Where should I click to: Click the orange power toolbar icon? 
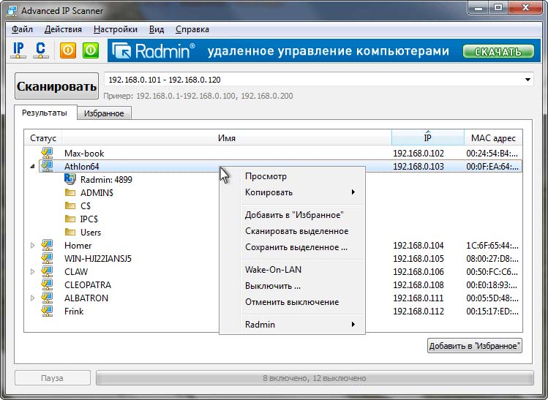tap(68, 50)
